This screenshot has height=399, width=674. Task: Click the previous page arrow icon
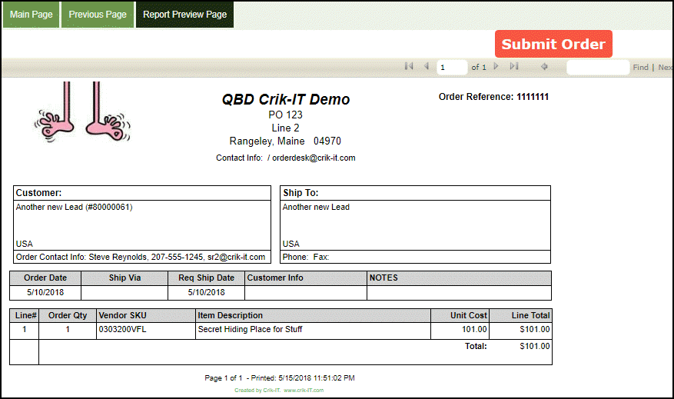coord(427,67)
